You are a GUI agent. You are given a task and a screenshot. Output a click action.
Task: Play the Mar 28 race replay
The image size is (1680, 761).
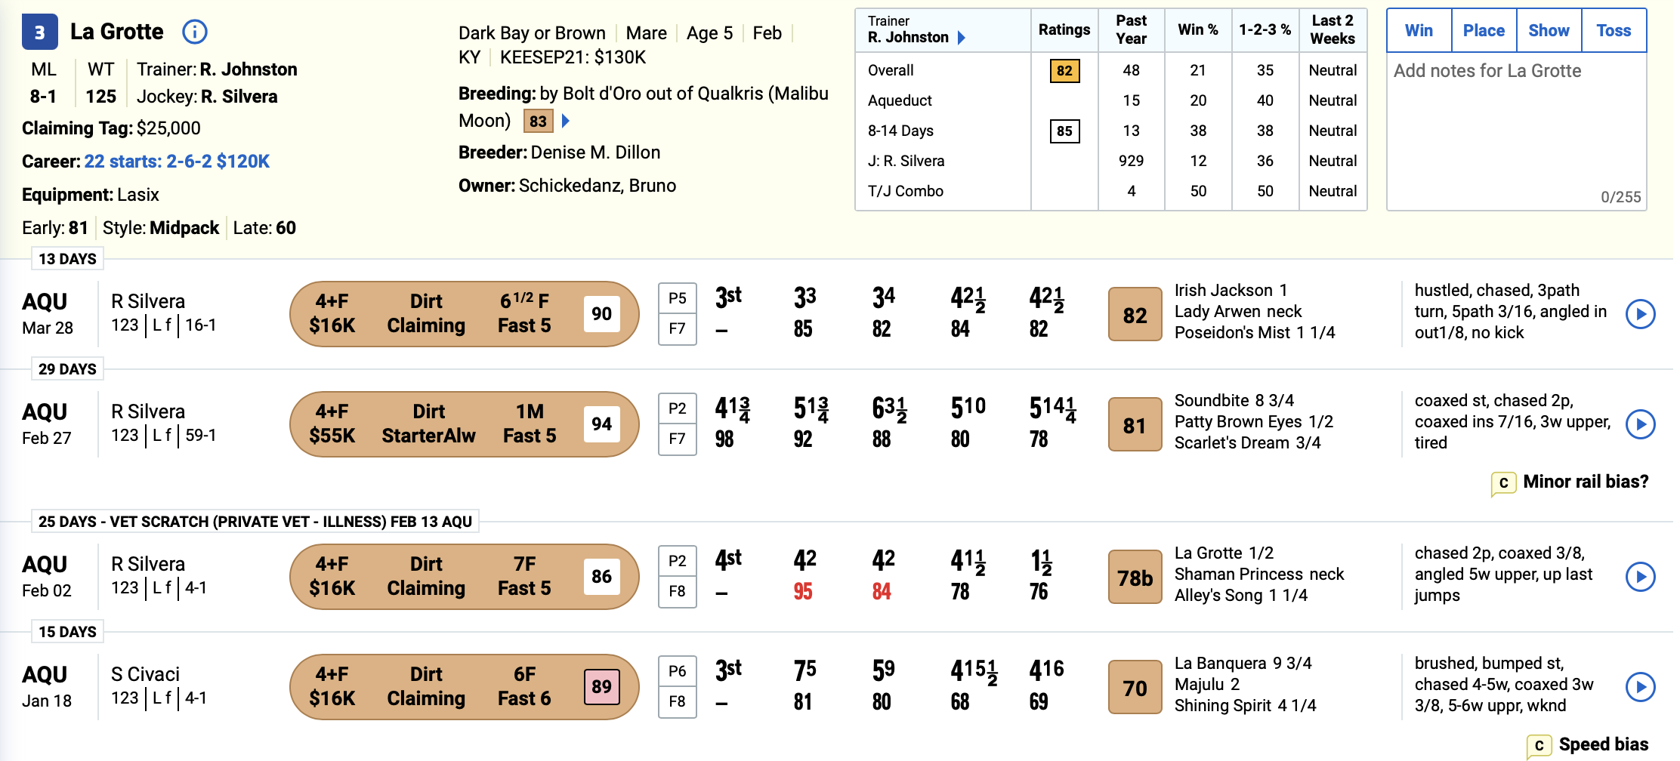click(1640, 314)
